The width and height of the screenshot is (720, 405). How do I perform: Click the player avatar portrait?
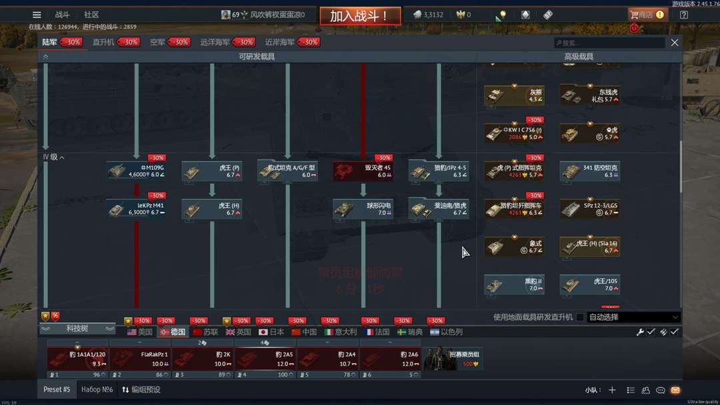click(x=225, y=15)
